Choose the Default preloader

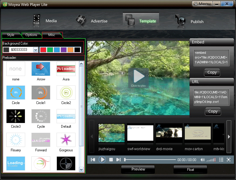pos(66,116)
